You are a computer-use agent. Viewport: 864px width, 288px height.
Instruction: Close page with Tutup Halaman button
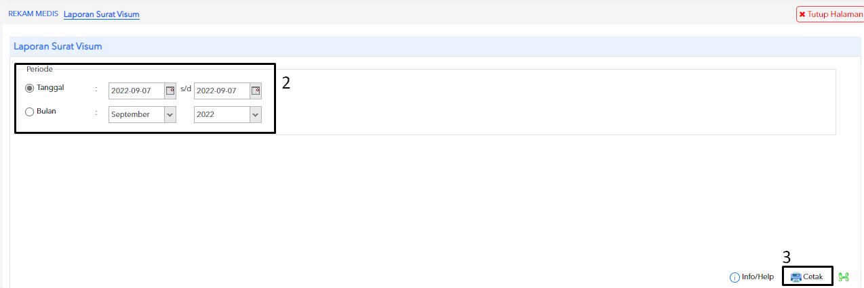pyautogui.click(x=830, y=14)
